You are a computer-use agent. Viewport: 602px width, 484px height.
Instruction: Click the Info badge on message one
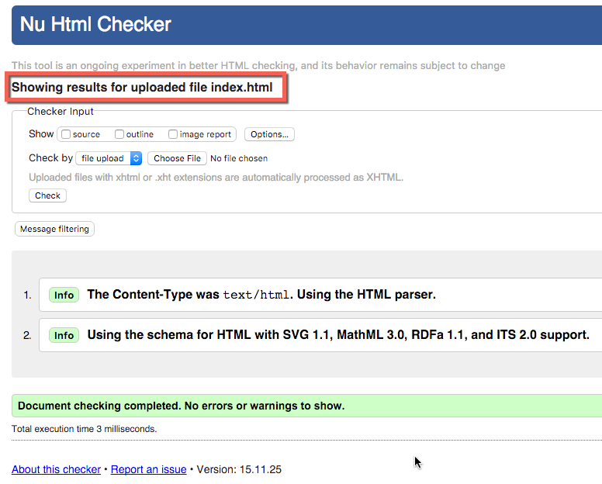[x=64, y=295]
